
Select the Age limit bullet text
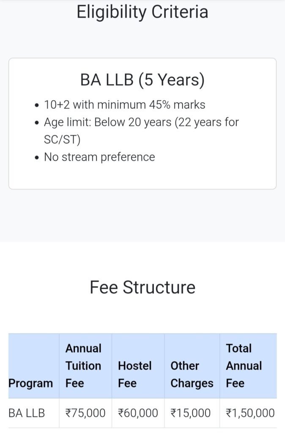coord(141,131)
